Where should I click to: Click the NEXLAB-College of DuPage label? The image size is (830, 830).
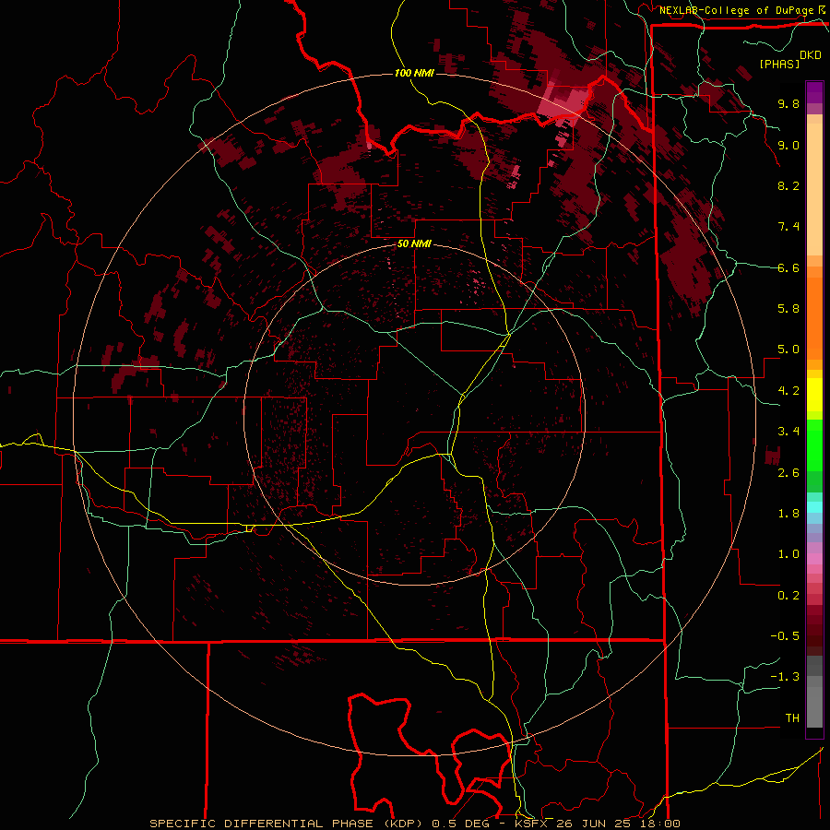pos(736,10)
